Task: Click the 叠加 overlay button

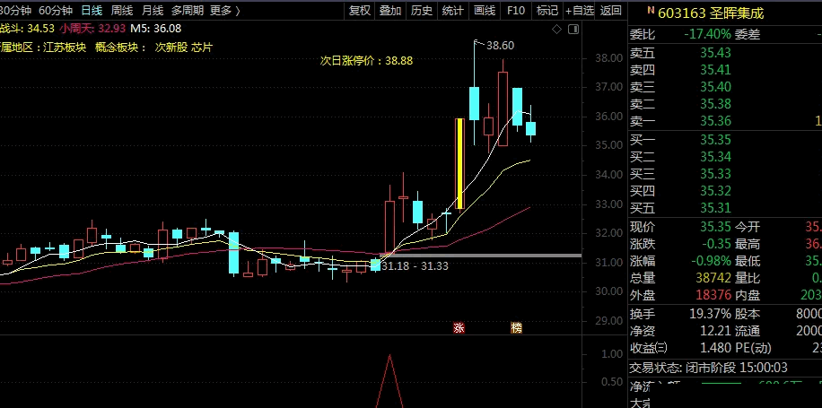Action: coord(390,11)
